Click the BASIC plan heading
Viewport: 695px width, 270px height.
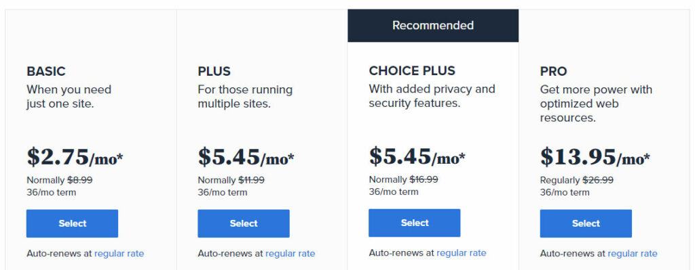[x=46, y=72]
